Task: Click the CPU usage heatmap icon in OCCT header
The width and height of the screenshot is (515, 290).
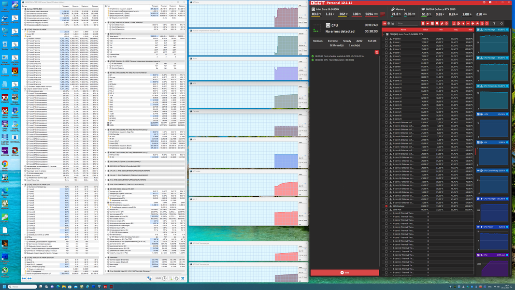Action: tap(383, 14)
